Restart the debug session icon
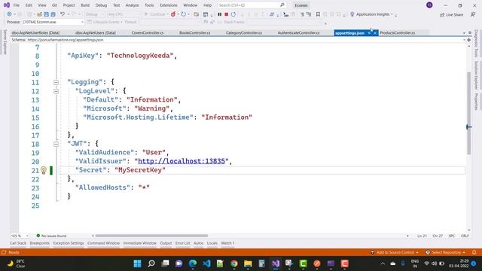Screen dimensions: 482x271 click(x=233, y=14)
